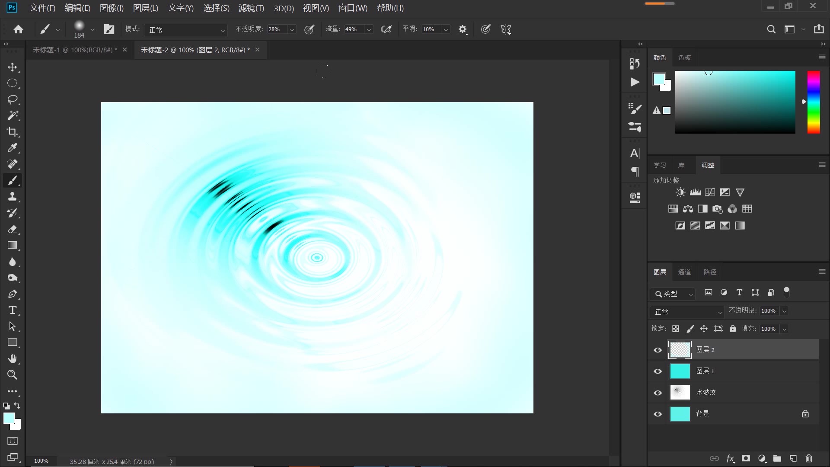The height and width of the screenshot is (467, 830).
Task: Select the 图层 2 layer thumbnail
Action: pos(680,350)
